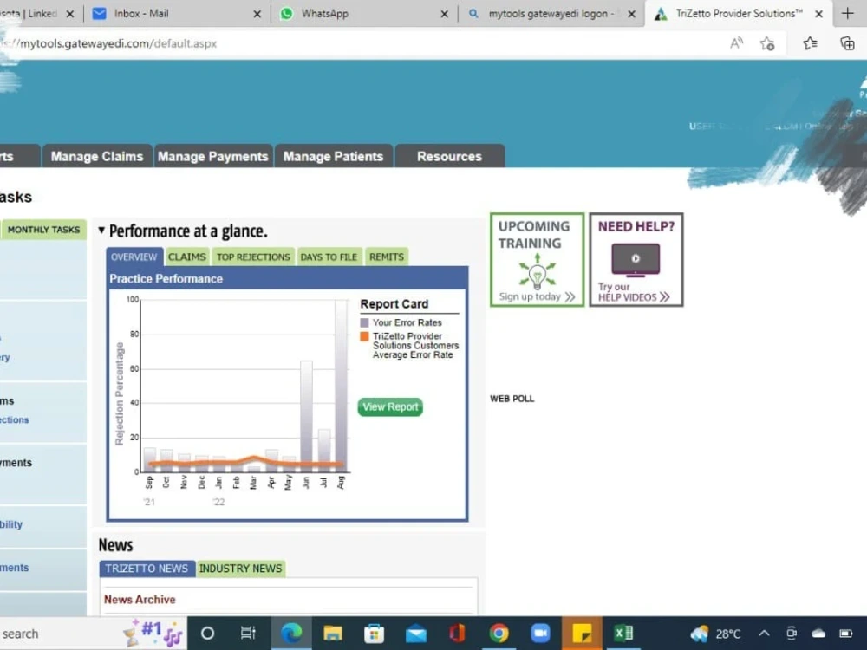This screenshot has height=650, width=867.
Task: Show hidden system tray icons chevron
Action: [764, 634]
